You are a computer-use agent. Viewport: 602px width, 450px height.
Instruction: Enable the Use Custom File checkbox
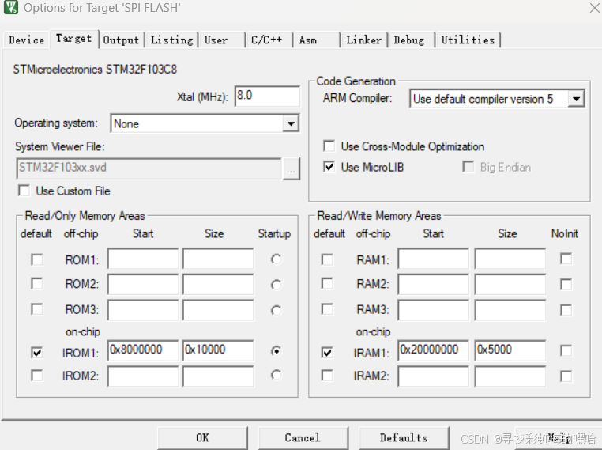click(x=24, y=191)
